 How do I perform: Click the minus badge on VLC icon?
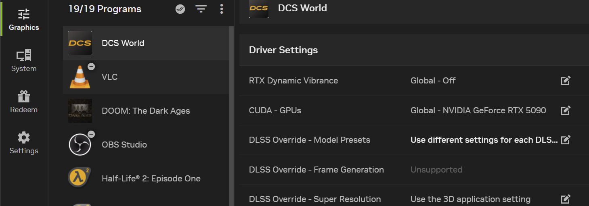click(91, 67)
